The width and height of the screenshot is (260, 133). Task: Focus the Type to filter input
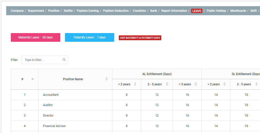(x=45, y=60)
